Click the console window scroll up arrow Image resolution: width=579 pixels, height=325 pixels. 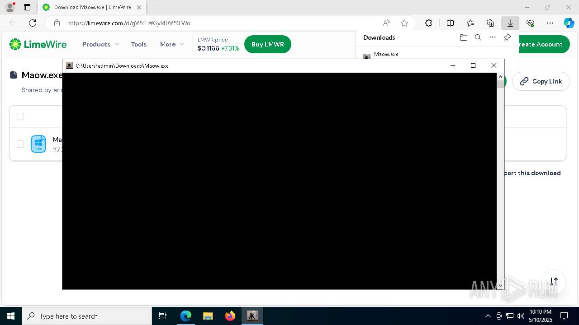(x=500, y=77)
